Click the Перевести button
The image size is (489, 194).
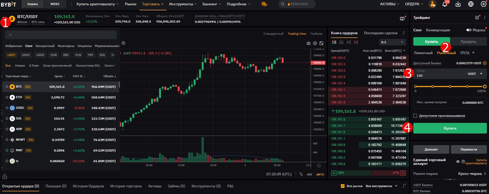pos(469,149)
